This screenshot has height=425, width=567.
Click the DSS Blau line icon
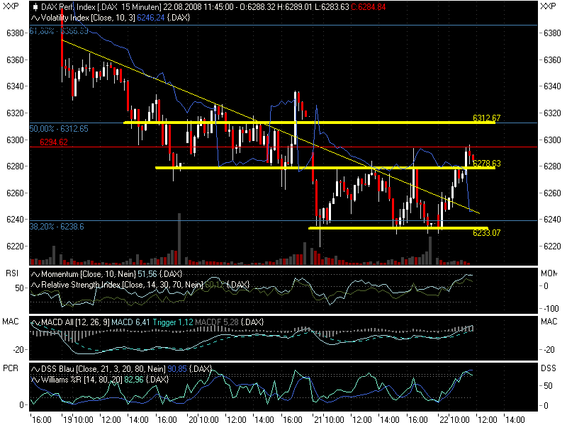pyautogui.click(x=35, y=369)
